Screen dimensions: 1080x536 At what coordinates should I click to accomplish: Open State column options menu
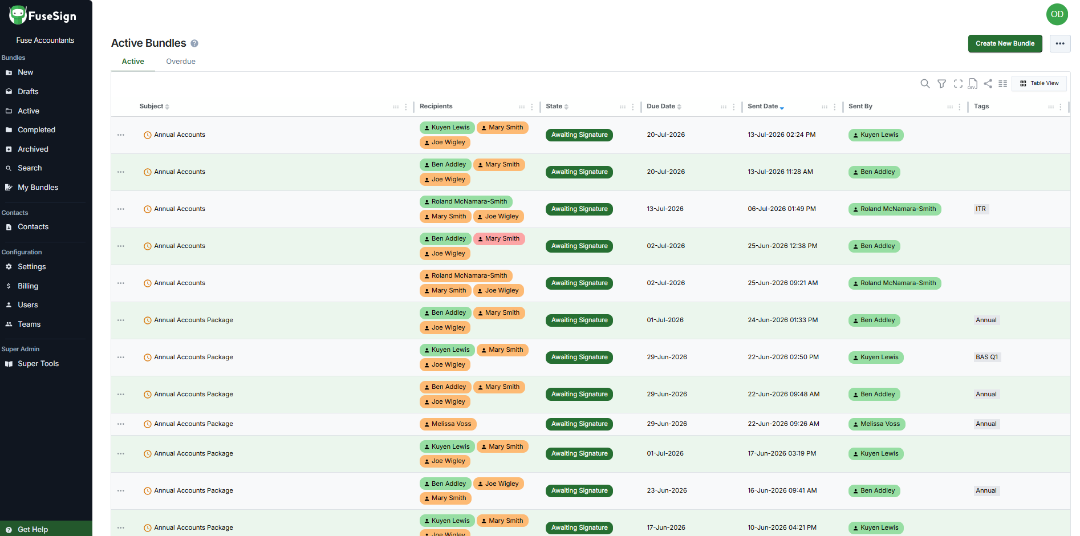coord(633,107)
